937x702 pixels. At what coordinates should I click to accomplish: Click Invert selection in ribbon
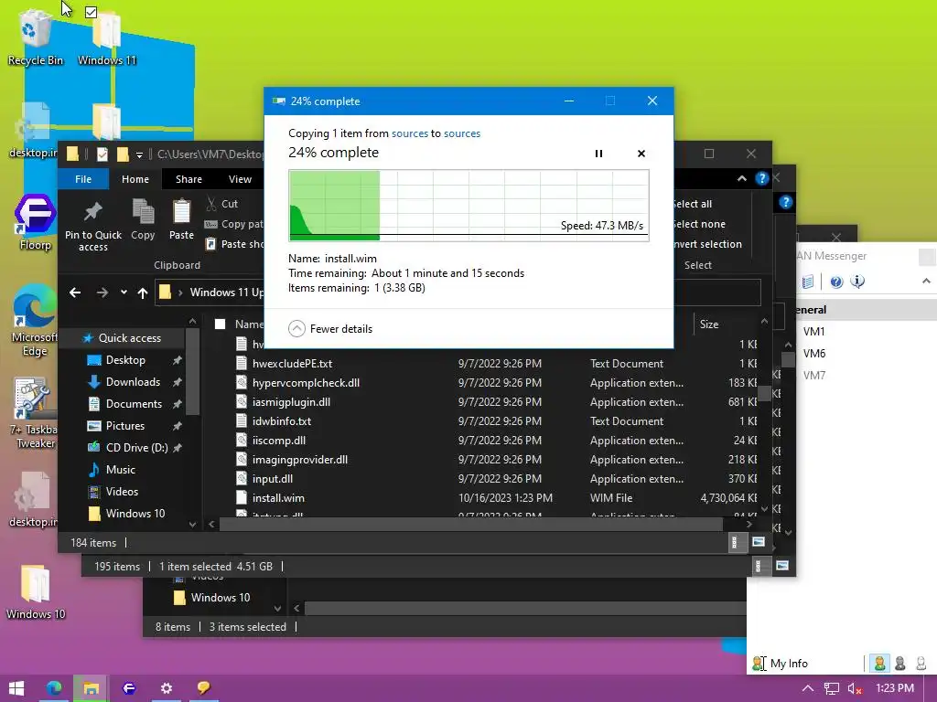pos(707,244)
